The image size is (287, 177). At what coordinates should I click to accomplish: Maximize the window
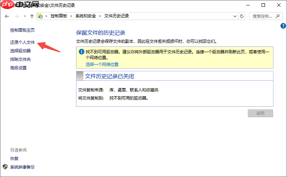(263, 5)
